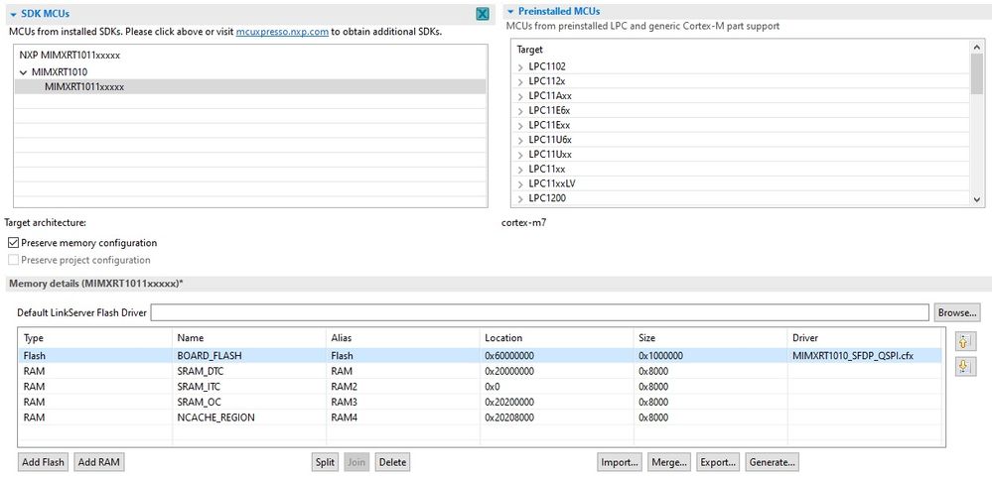Viewport: 992px width, 477px height.
Task: Expand the LPC11Uxx target node
Action: pyautogui.click(x=520, y=154)
